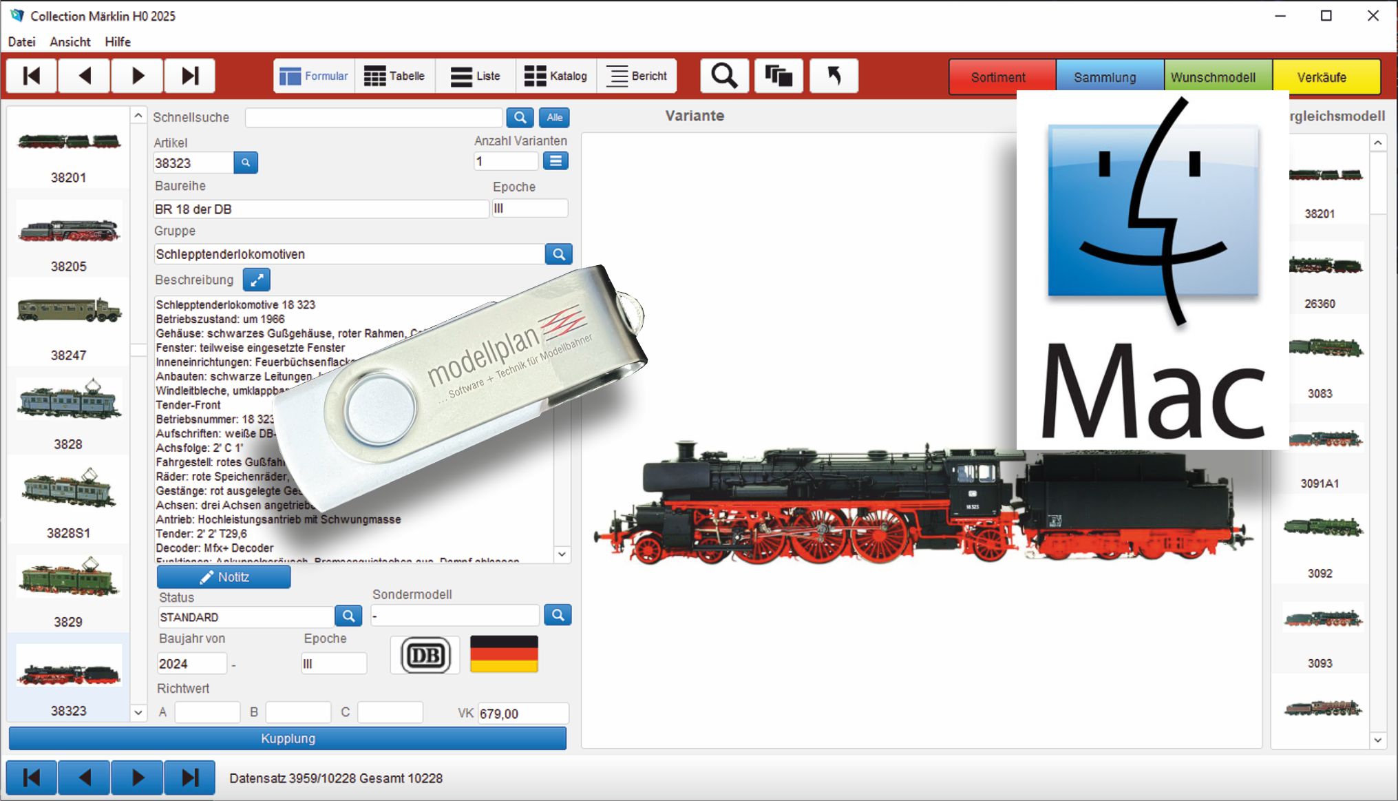Image resolution: width=1398 pixels, height=801 pixels.
Task: Switch to Tabelle view
Action: [394, 76]
